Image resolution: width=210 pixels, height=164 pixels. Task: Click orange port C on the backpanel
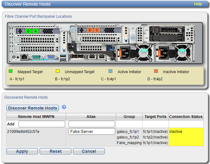coord(97,30)
